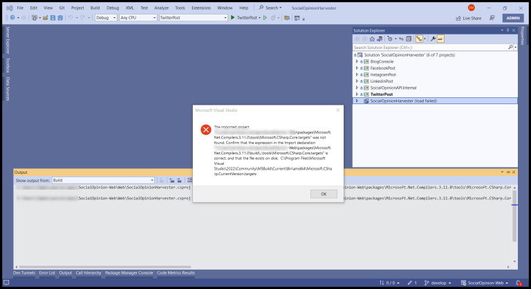The image size is (531, 289).
Task: Open the Properties side tab
Action: pyautogui.click(x=522, y=35)
